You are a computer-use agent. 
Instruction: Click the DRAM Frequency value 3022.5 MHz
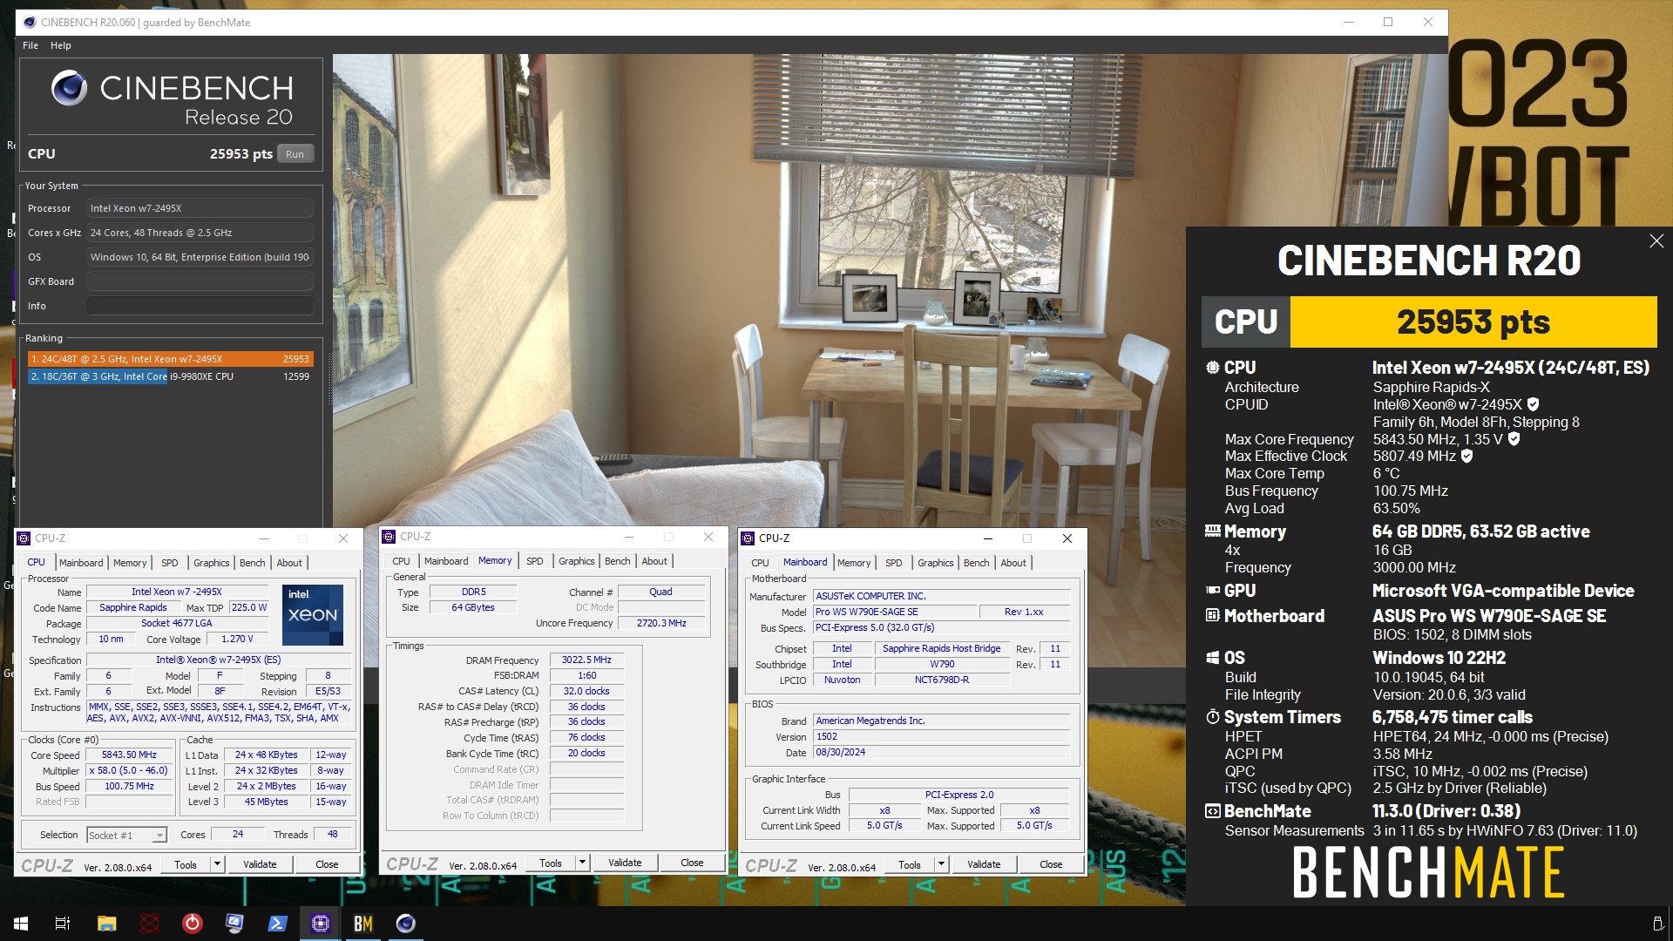tap(586, 660)
